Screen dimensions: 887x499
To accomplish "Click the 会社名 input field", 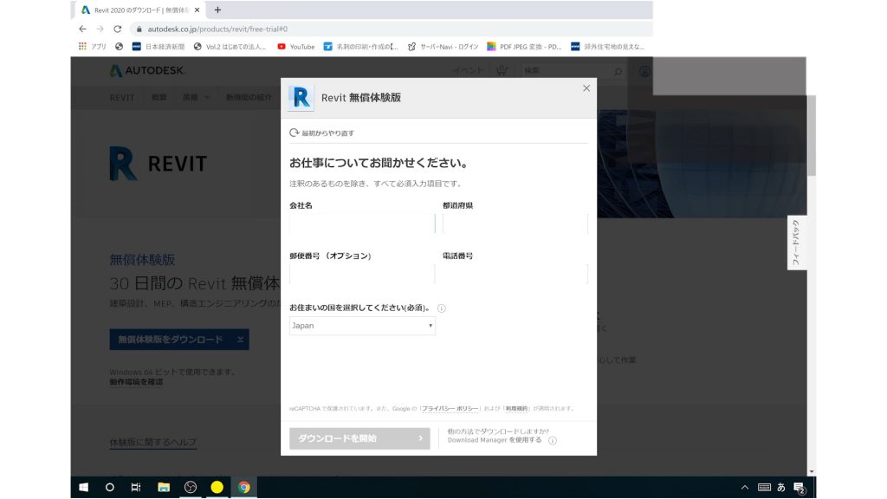I will pos(361,223).
